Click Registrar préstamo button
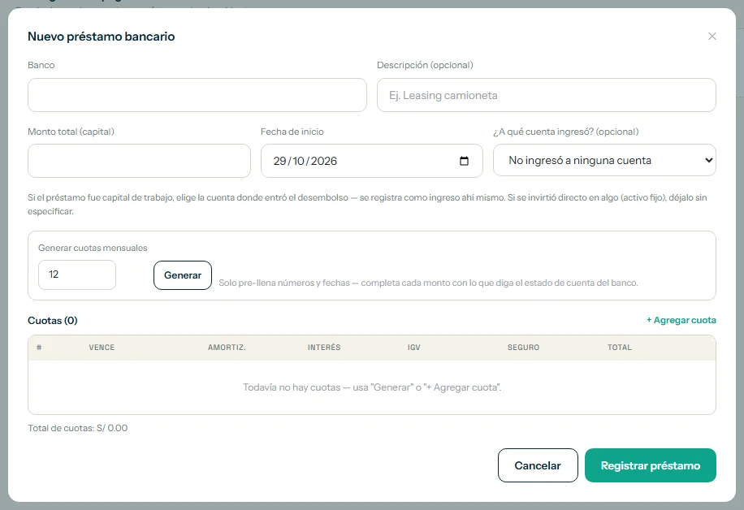The width and height of the screenshot is (744, 510). (650, 465)
